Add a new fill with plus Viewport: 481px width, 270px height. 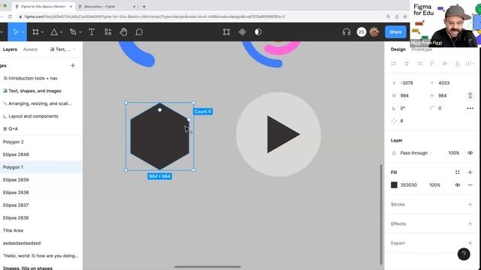(x=470, y=172)
